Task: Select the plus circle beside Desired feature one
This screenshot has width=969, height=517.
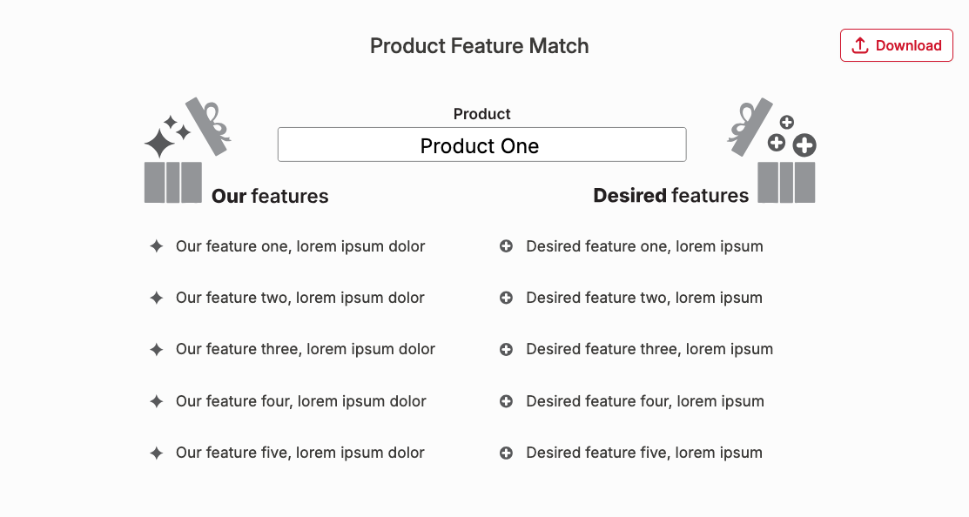Action: click(506, 246)
